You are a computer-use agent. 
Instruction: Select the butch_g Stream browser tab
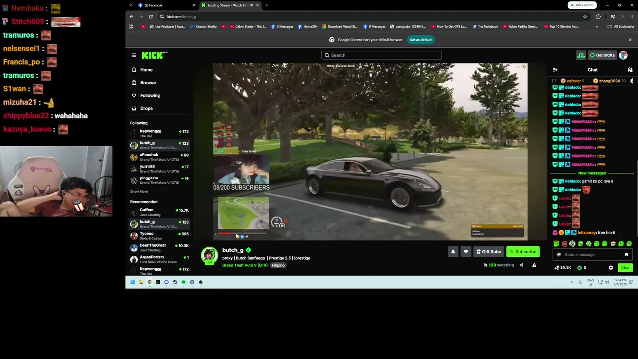[230, 5]
